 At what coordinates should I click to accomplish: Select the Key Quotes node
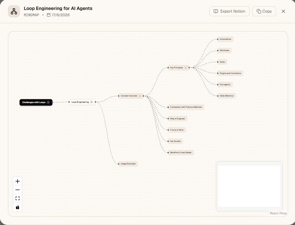pyautogui.click(x=175, y=141)
